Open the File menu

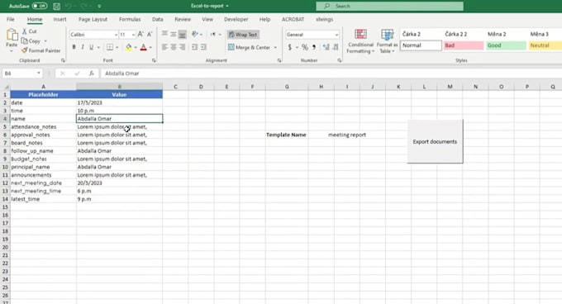[11, 19]
